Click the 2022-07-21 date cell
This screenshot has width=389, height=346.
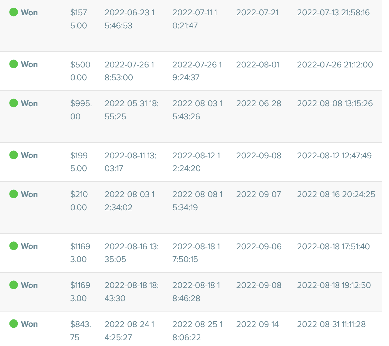coord(257,13)
